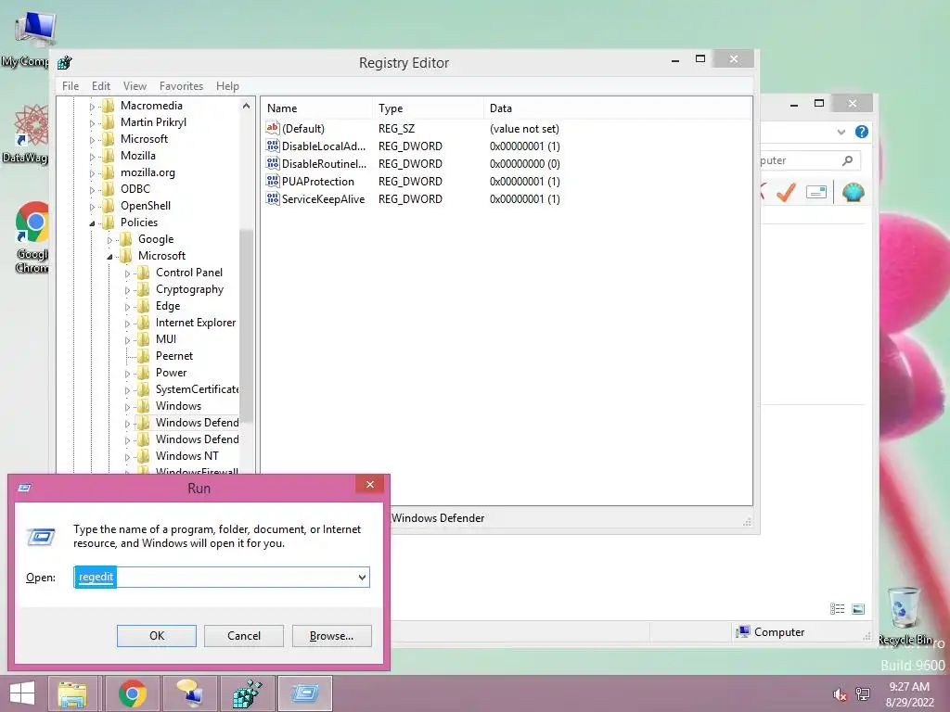Click OK in the Run dialog
Image resolution: width=950 pixels, height=712 pixels.
(x=156, y=636)
